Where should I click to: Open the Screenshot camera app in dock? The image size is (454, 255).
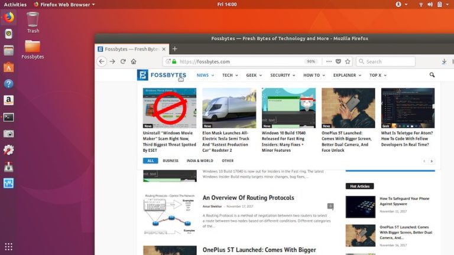(x=9, y=133)
